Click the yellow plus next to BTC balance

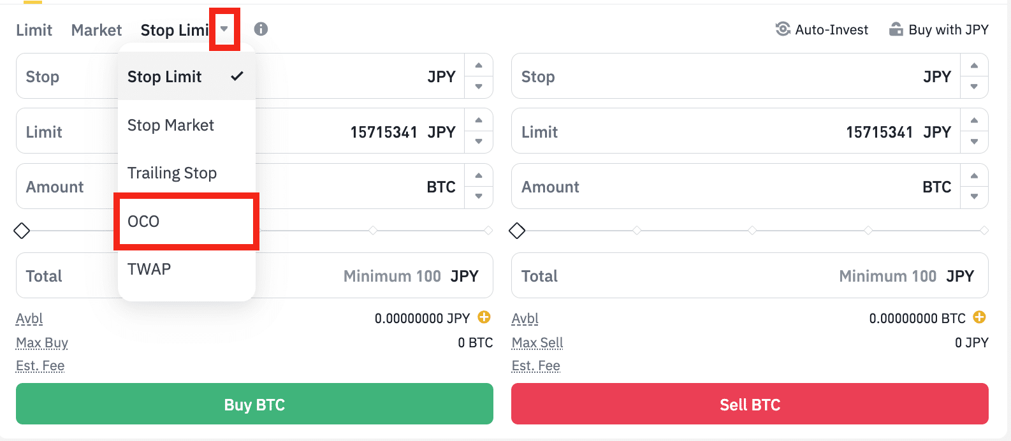coord(980,317)
